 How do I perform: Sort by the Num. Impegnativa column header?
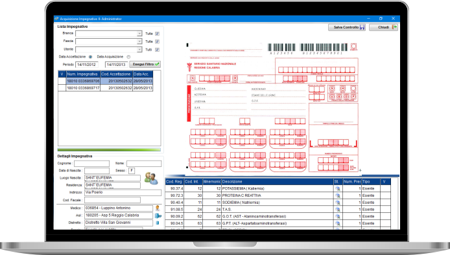(x=83, y=74)
